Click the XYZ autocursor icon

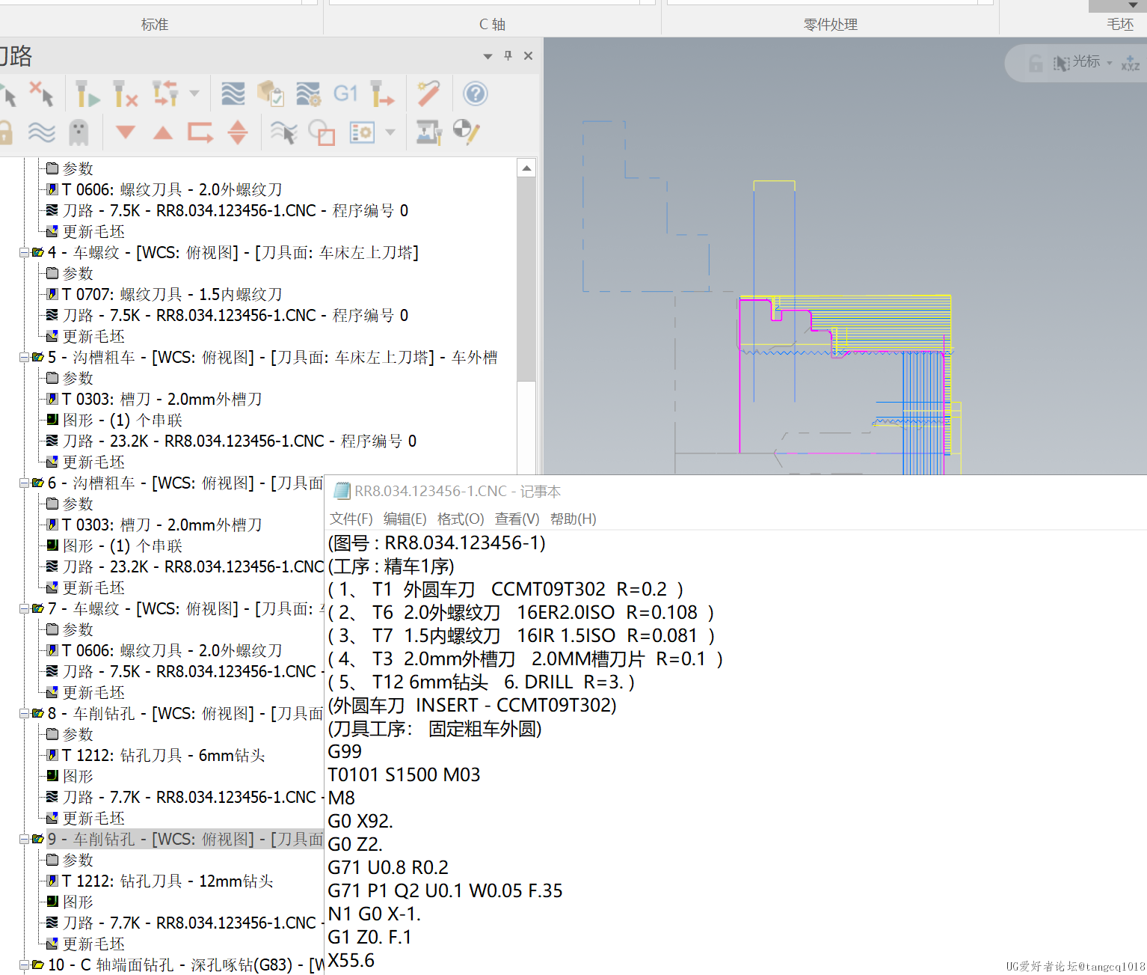tap(1131, 64)
